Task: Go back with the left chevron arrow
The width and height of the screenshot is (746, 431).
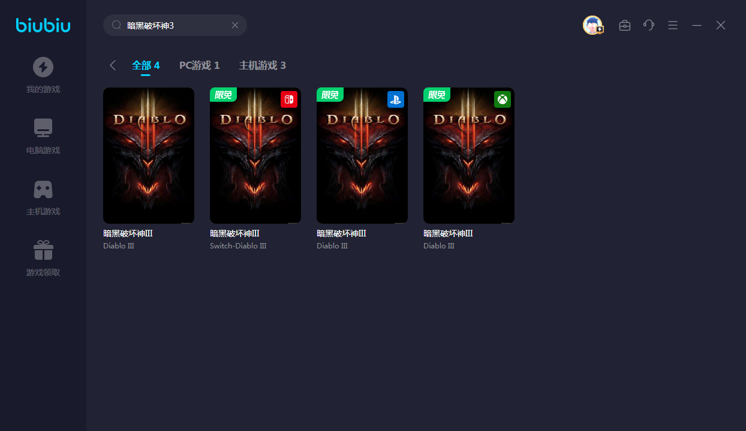Action: 113,65
